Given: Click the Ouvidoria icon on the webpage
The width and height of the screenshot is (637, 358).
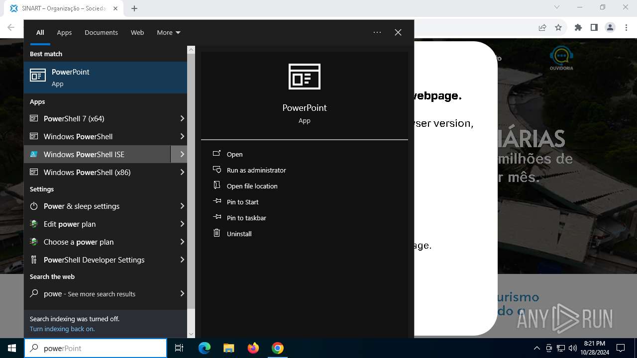Looking at the screenshot, I should [561, 59].
